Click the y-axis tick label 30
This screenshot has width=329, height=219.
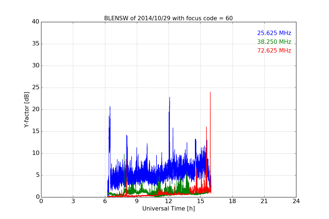click(35, 66)
